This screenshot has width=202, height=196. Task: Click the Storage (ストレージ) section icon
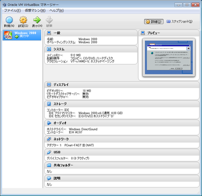[49, 104]
